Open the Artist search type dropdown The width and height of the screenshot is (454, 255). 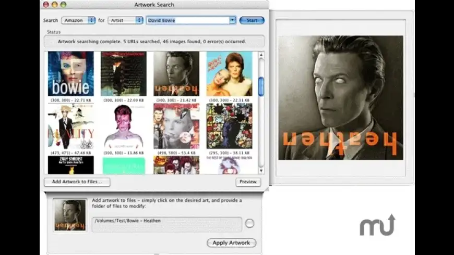point(125,20)
